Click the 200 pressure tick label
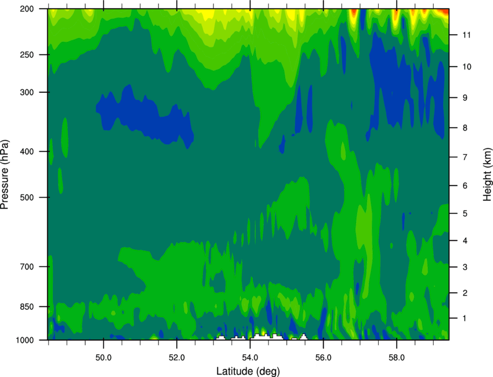Viewport: 493px width, 377px height. pos(27,9)
